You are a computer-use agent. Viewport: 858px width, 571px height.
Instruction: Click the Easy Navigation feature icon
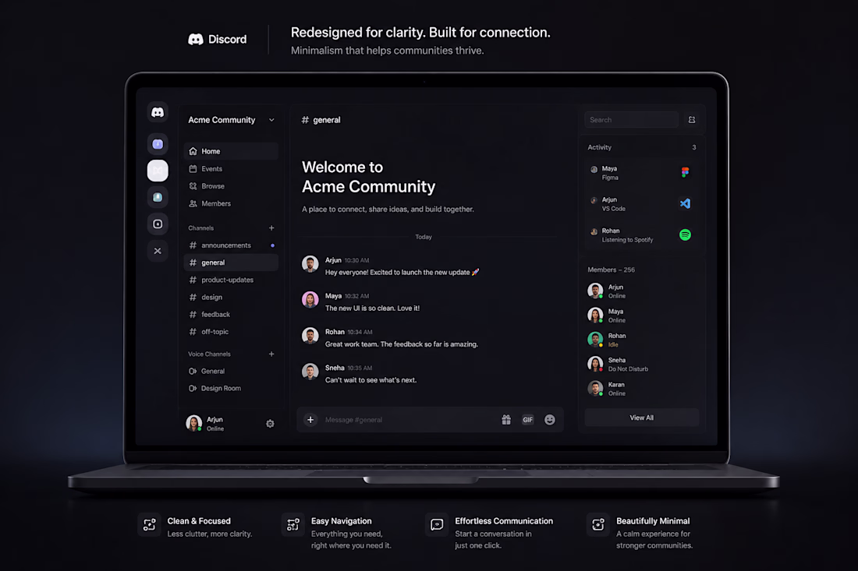[x=293, y=524]
